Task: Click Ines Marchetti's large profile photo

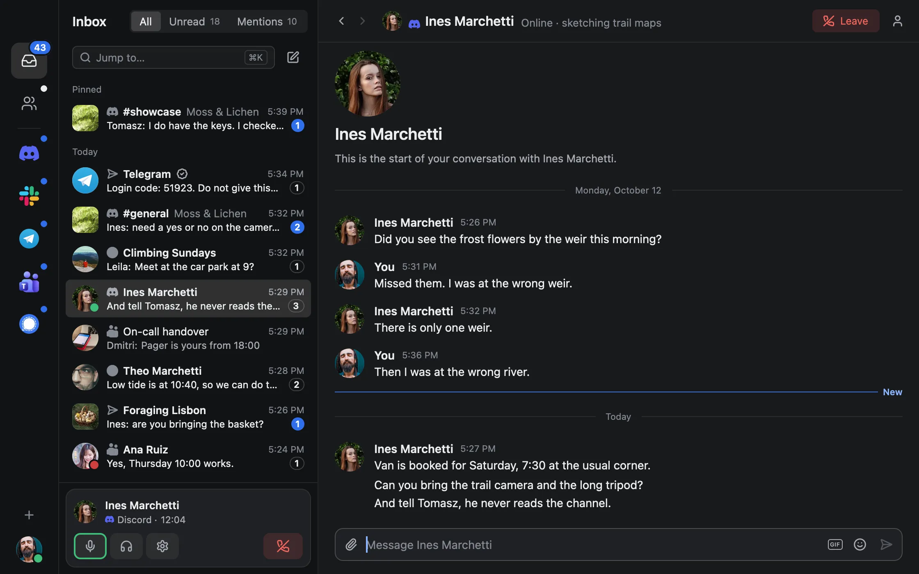Action: pos(368,84)
